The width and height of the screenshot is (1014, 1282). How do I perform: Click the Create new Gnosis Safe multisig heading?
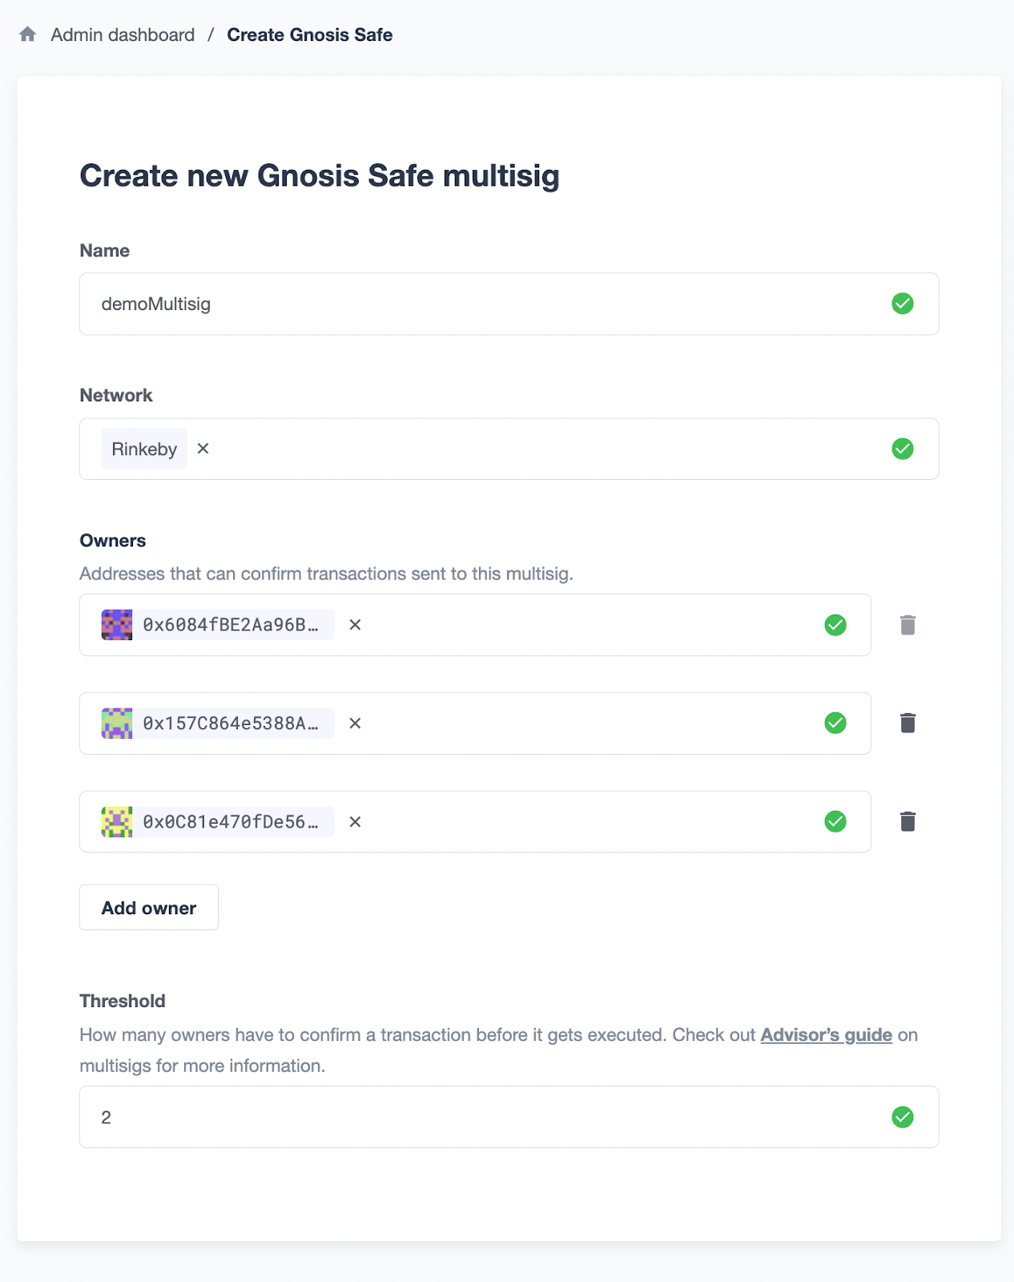tap(320, 176)
